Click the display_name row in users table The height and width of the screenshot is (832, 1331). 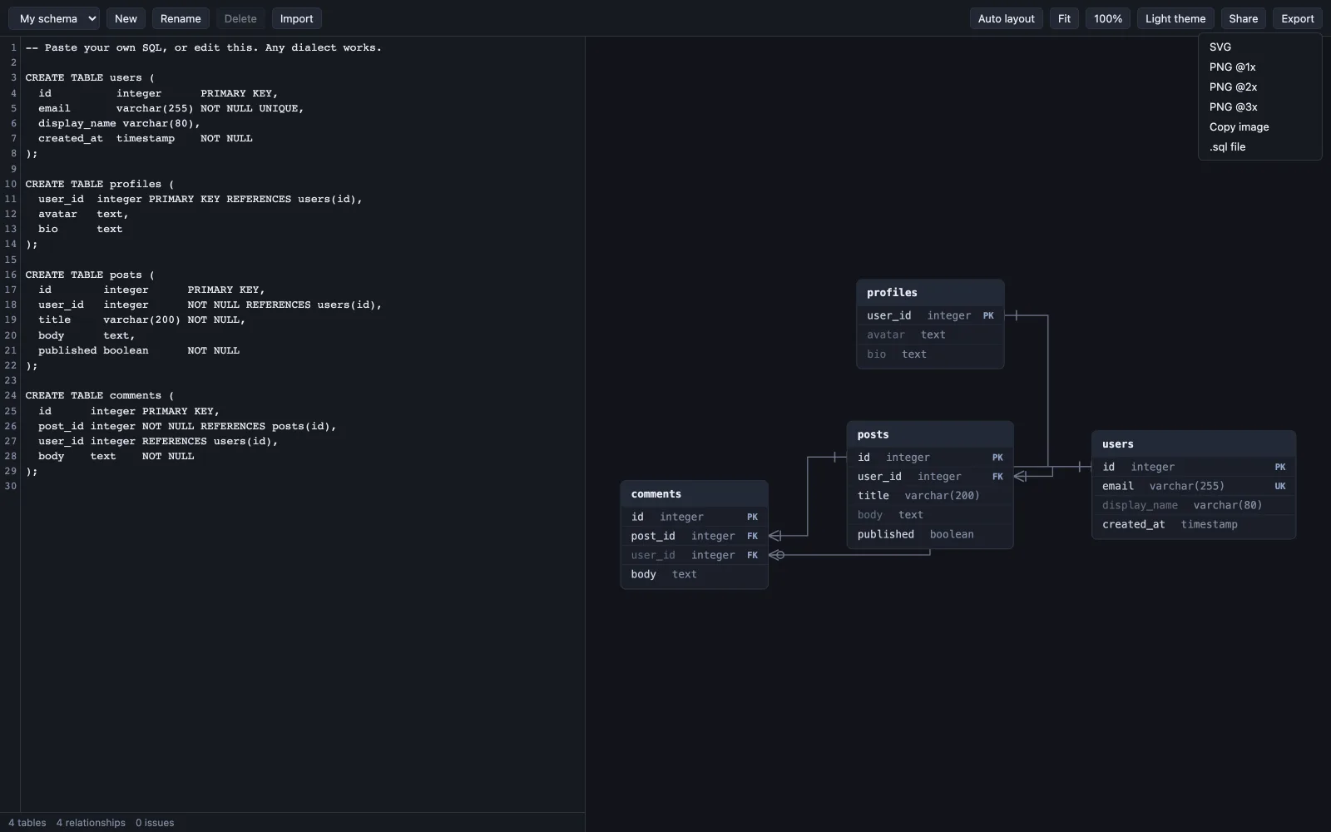[1194, 505]
